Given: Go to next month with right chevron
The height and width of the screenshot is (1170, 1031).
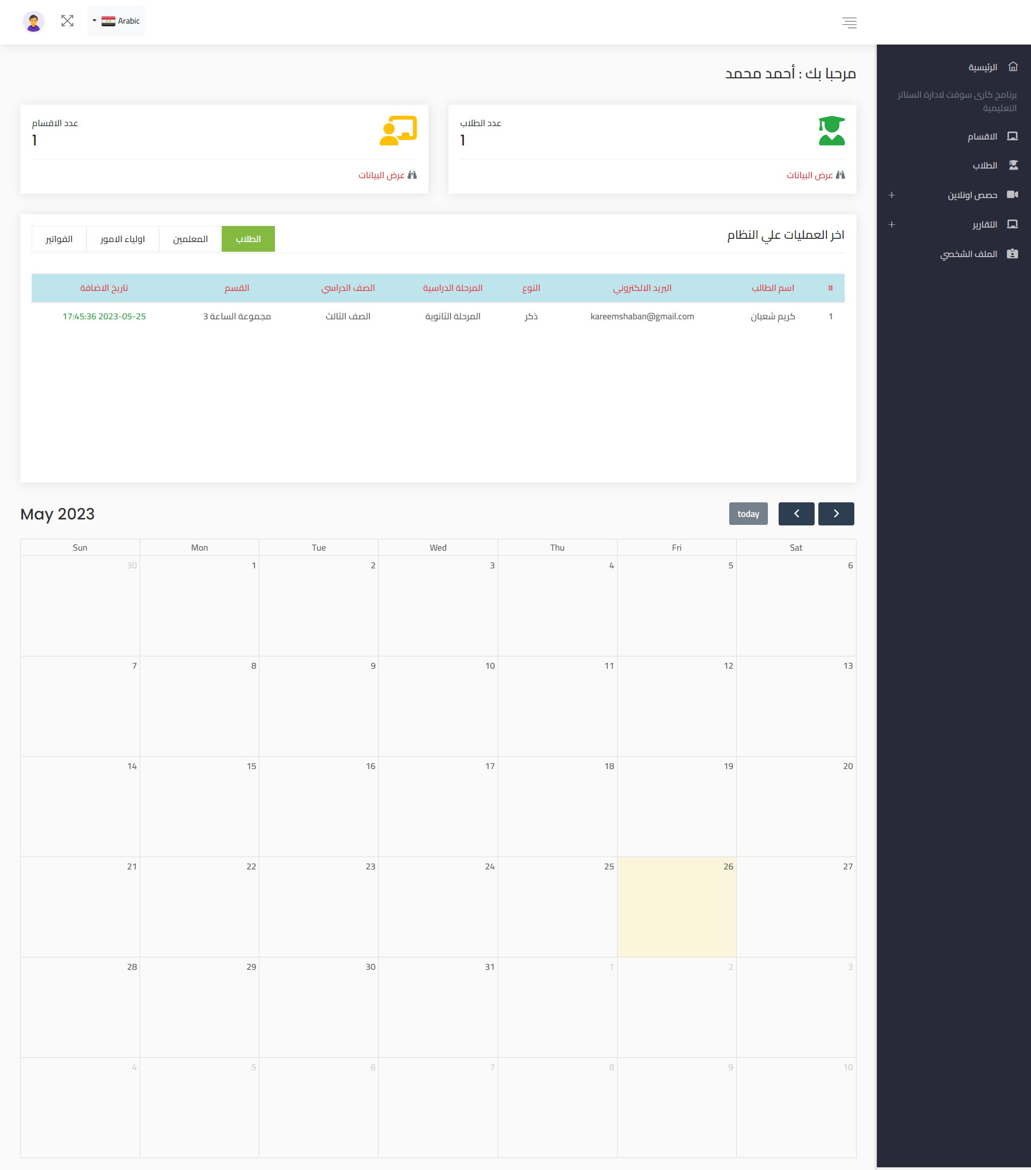Looking at the screenshot, I should [836, 514].
